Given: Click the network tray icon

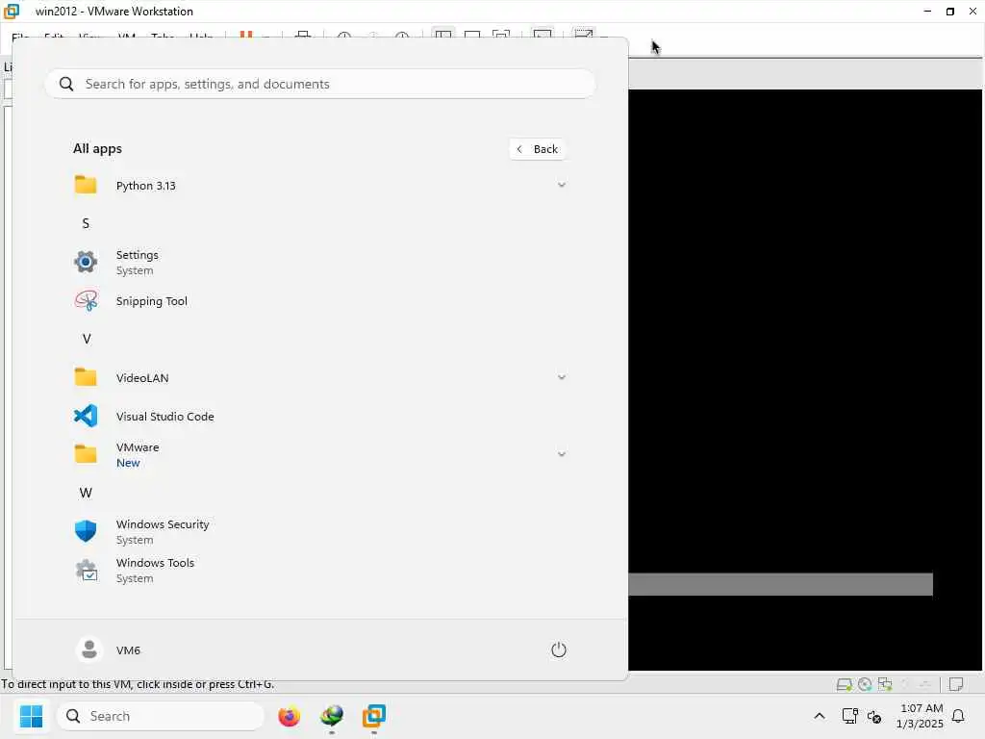Looking at the screenshot, I should coord(850,716).
